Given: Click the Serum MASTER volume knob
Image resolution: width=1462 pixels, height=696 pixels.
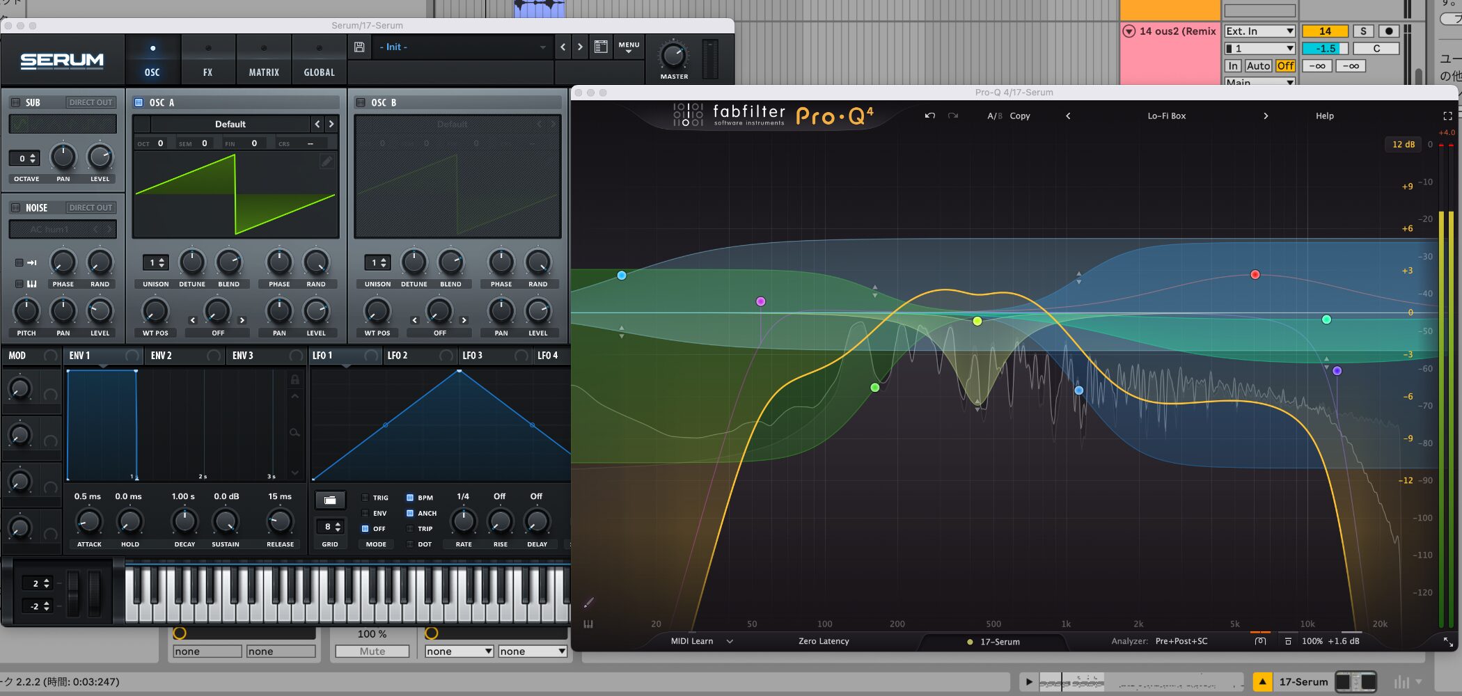Looking at the screenshot, I should [x=673, y=56].
